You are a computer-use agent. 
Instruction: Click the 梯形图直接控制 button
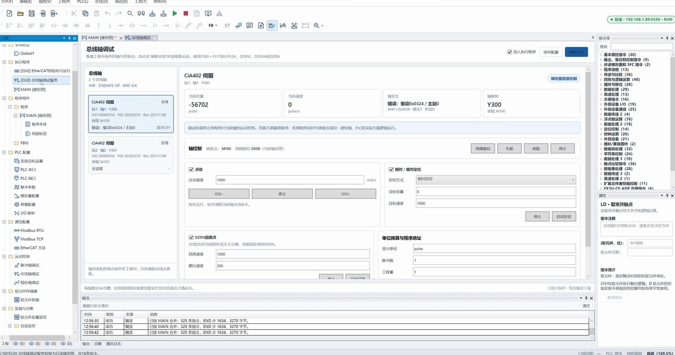point(564,79)
